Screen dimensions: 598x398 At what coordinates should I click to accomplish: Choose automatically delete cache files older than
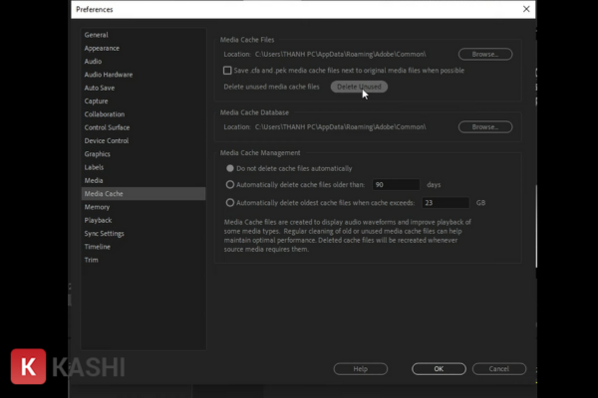230,185
